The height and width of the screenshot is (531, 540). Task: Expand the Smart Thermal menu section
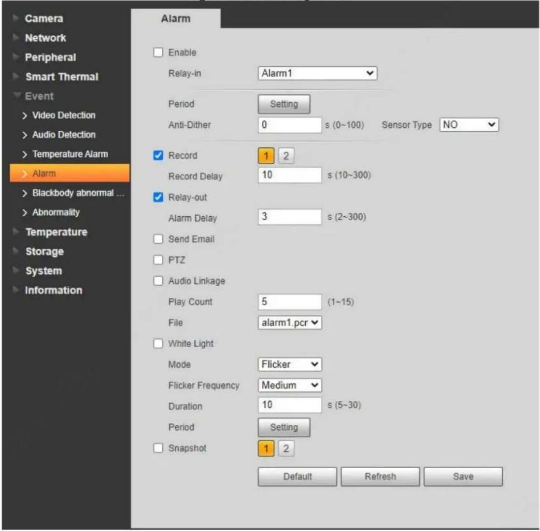click(x=62, y=76)
